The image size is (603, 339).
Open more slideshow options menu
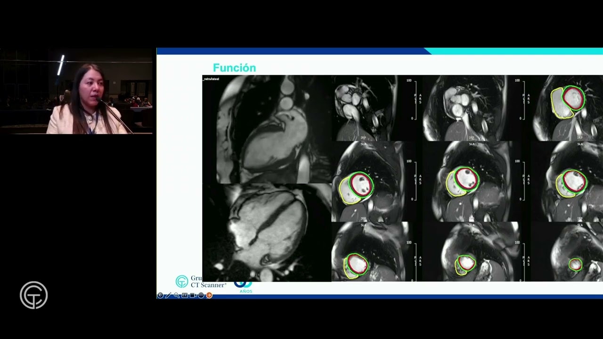[201, 295]
